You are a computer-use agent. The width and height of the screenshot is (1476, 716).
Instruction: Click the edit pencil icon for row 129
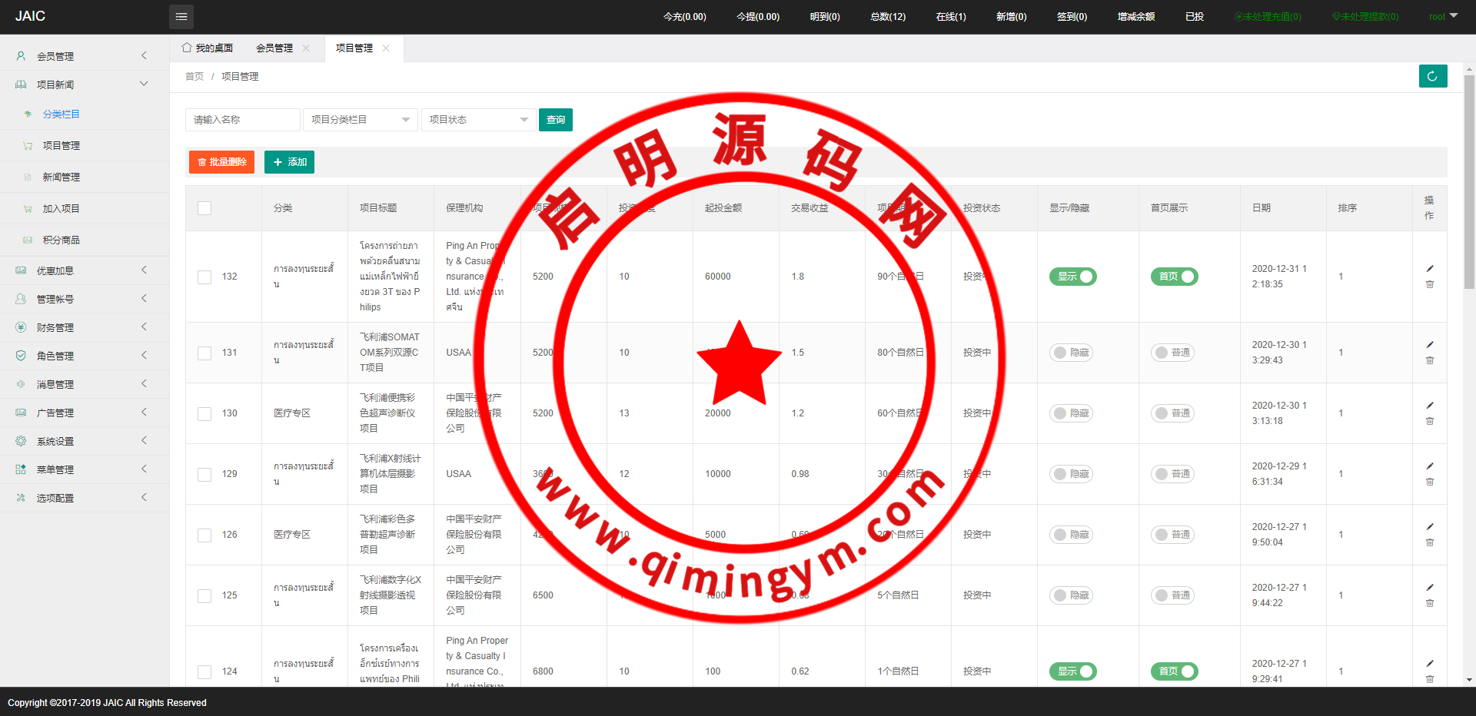click(1430, 466)
